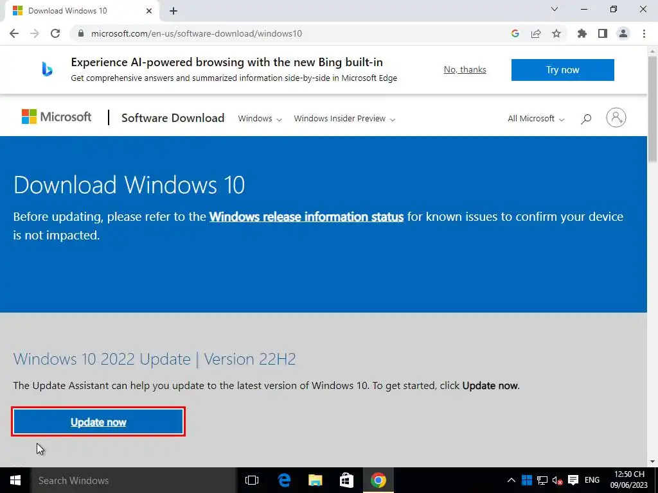Open the Google icon in address bar
The image size is (658, 493).
point(515,33)
